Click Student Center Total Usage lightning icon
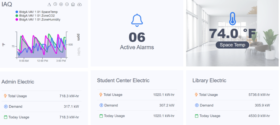Screen dimensions: 280x125 pyautogui.click(x=101, y=95)
